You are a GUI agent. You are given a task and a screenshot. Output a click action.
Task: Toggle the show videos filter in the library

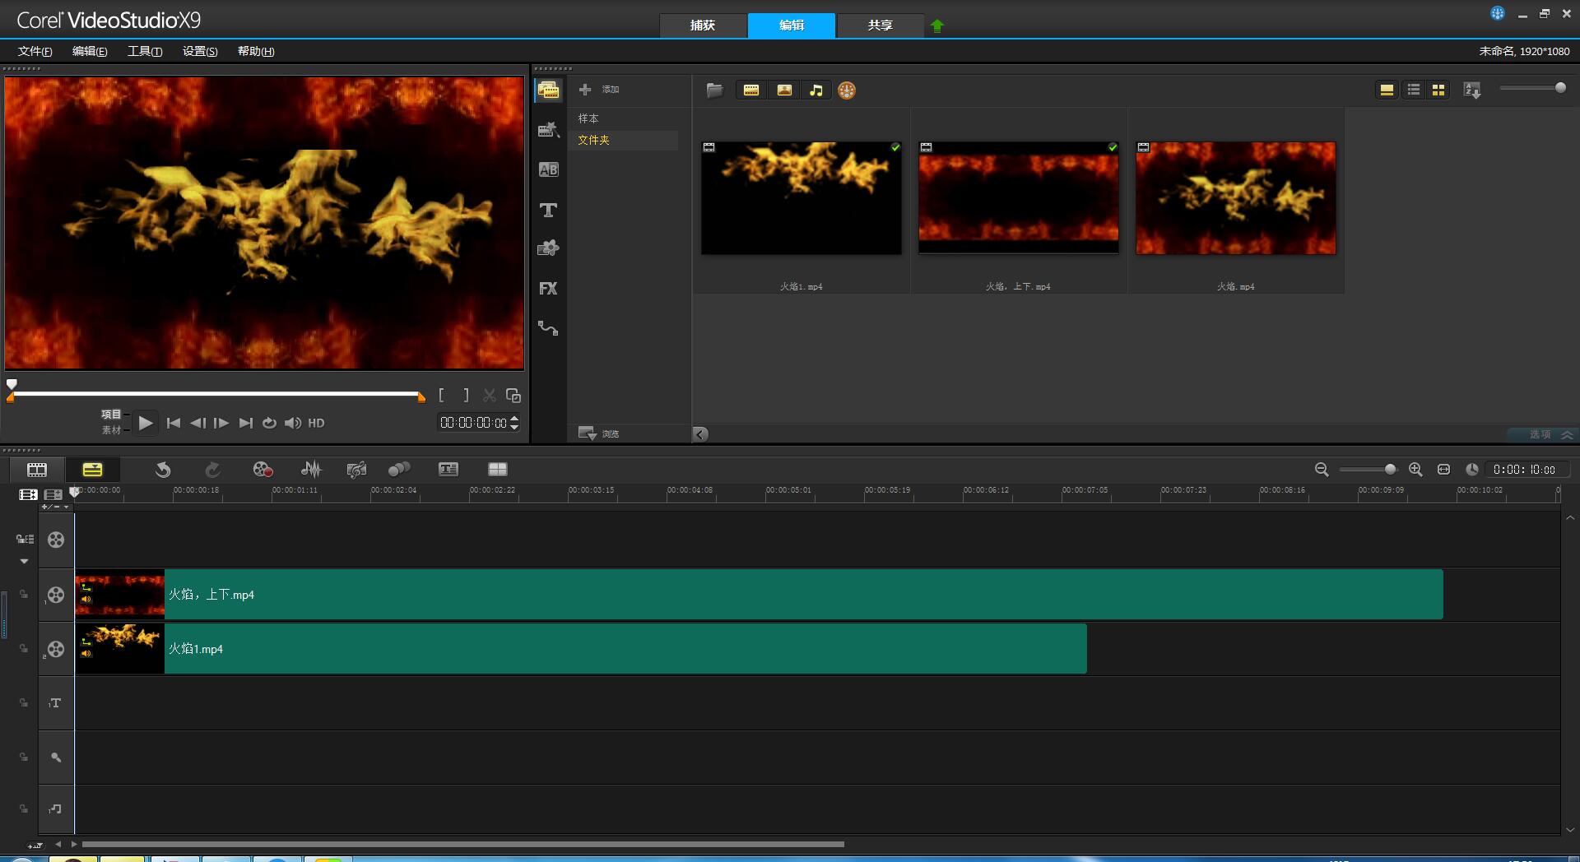(751, 90)
